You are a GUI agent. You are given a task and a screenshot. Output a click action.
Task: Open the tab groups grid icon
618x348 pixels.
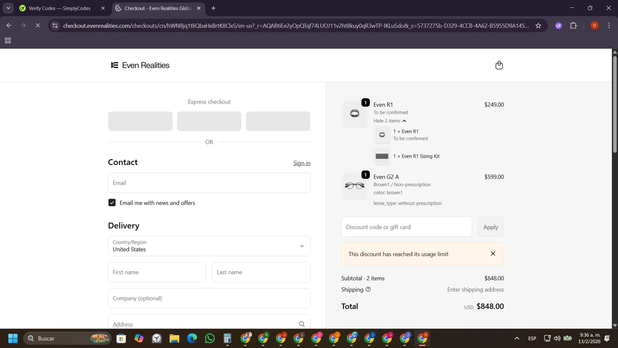point(8,40)
